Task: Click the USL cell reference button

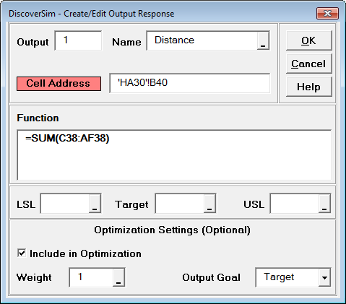Action: pos(324,204)
